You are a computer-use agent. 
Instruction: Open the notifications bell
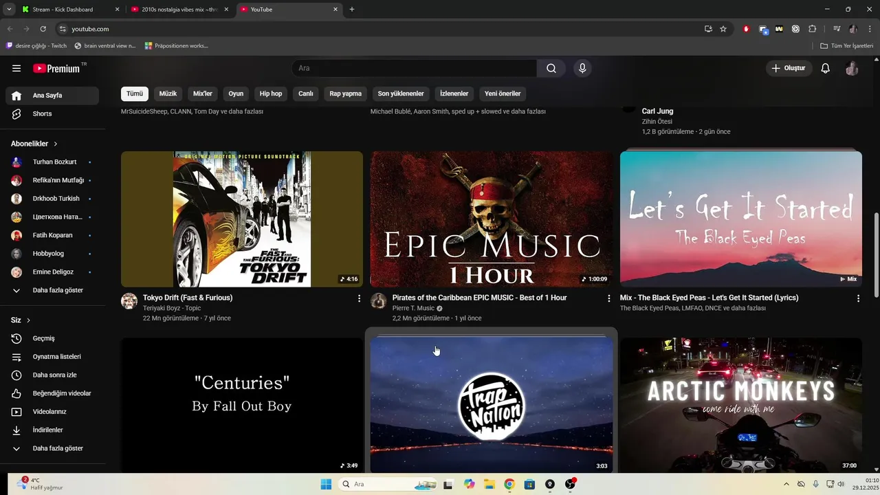[826, 68]
